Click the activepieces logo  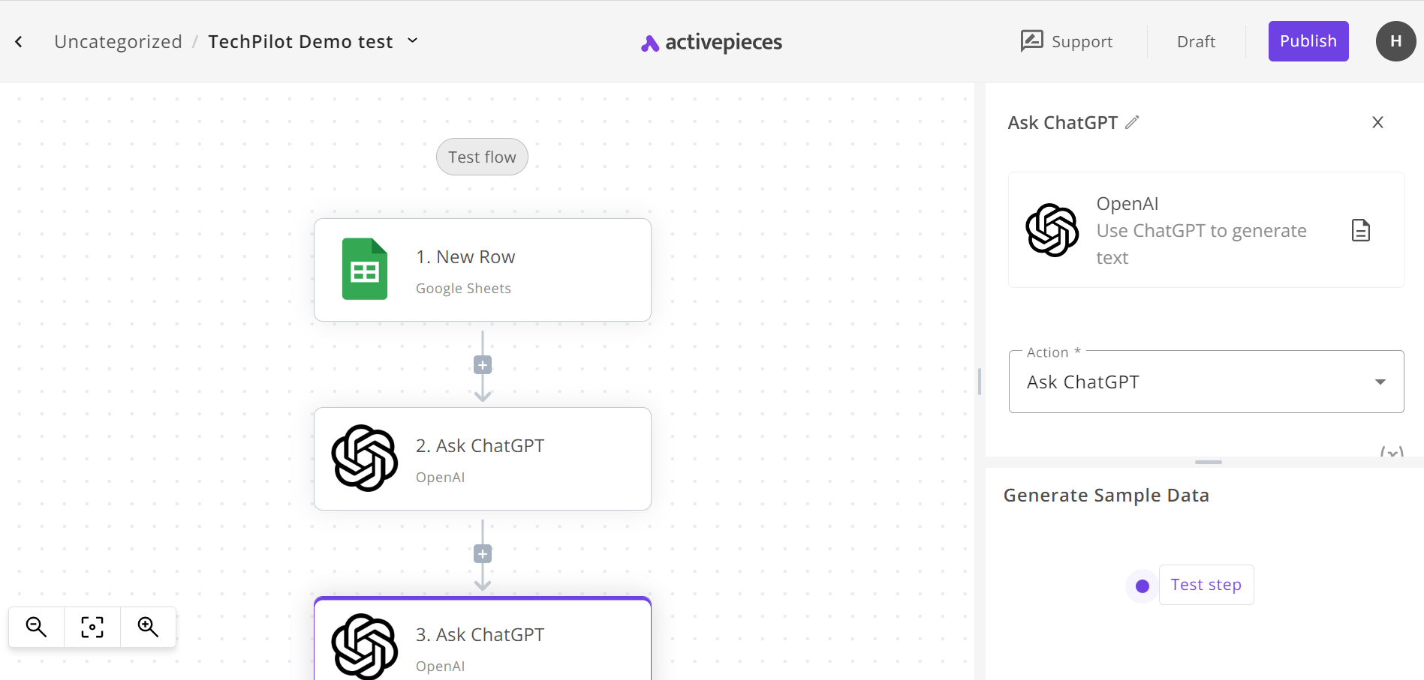(712, 43)
